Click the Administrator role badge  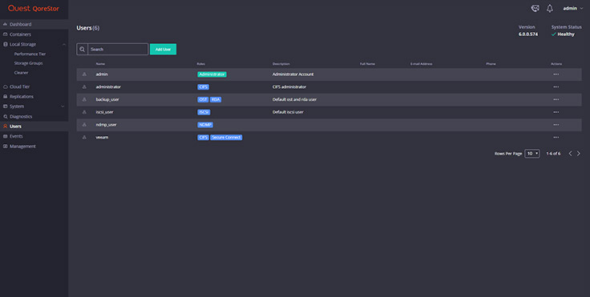tap(212, 74)
